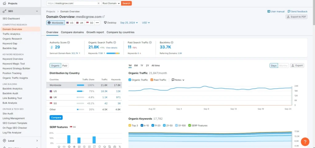This screenshot has width=315, height=148.
Task: Click the US traffic share progress bar
Action: (x=80, y=91)
